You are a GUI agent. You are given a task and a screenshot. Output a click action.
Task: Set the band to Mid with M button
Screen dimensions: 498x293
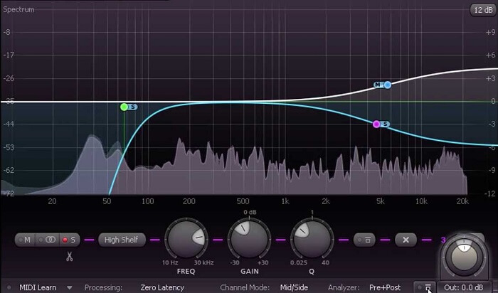[25, 240]
